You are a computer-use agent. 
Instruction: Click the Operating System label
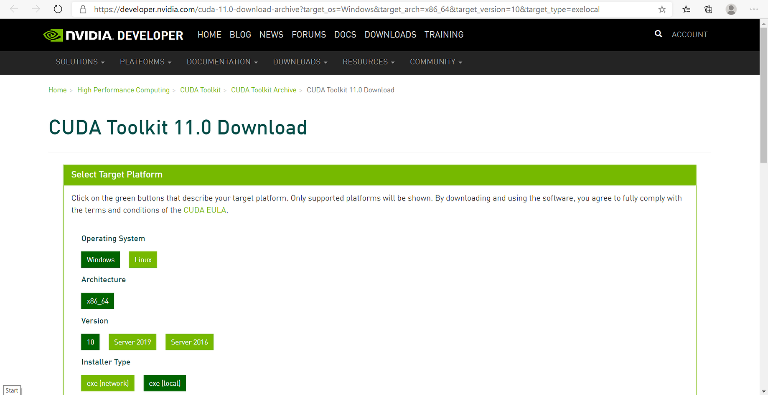pyautogui.click(x=113, y=238)
